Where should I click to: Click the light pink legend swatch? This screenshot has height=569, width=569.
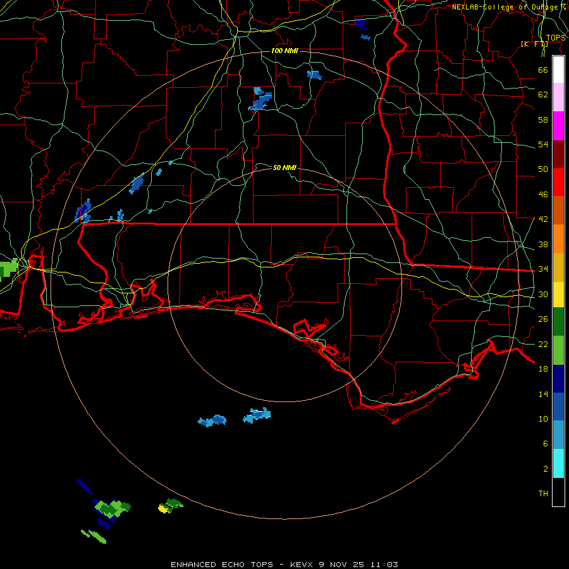558,97
